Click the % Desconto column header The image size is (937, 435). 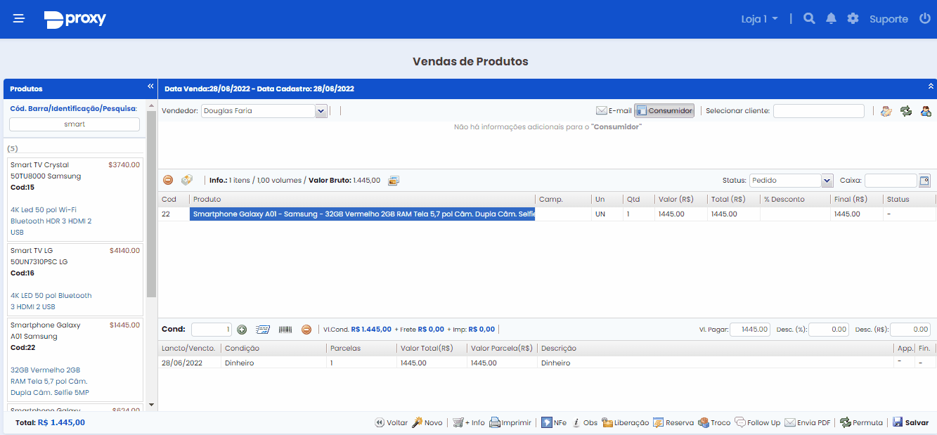[x=795, y=200]
